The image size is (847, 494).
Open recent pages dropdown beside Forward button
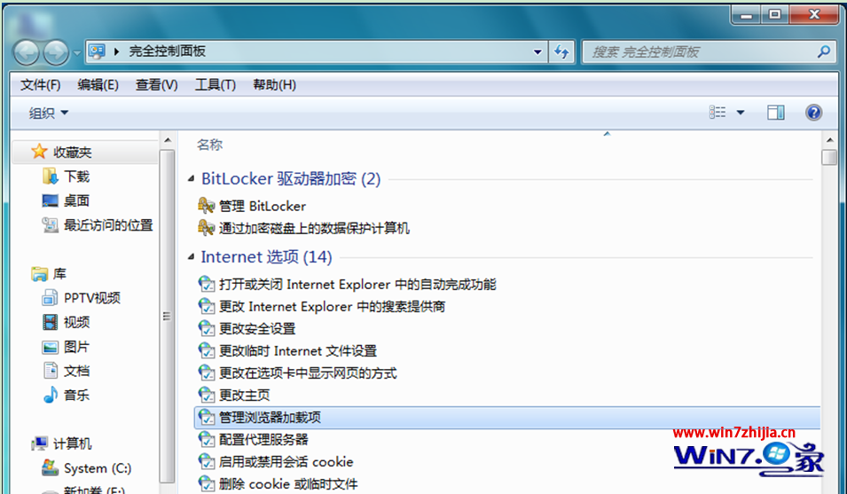tap(76, 53)
